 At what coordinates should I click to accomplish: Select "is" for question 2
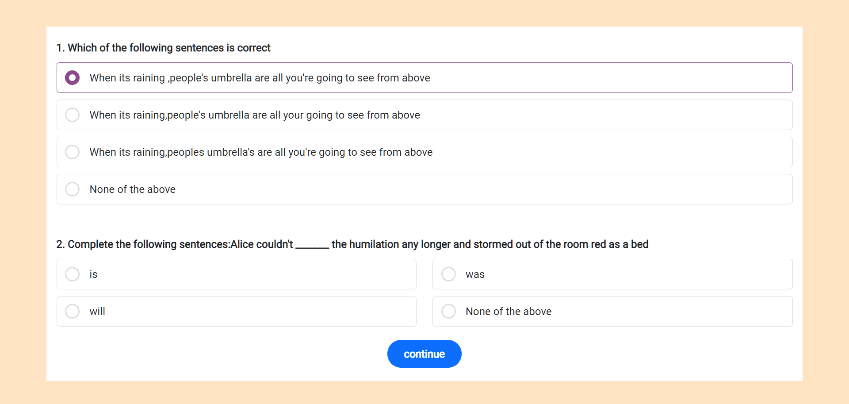(x=72, y=274)
